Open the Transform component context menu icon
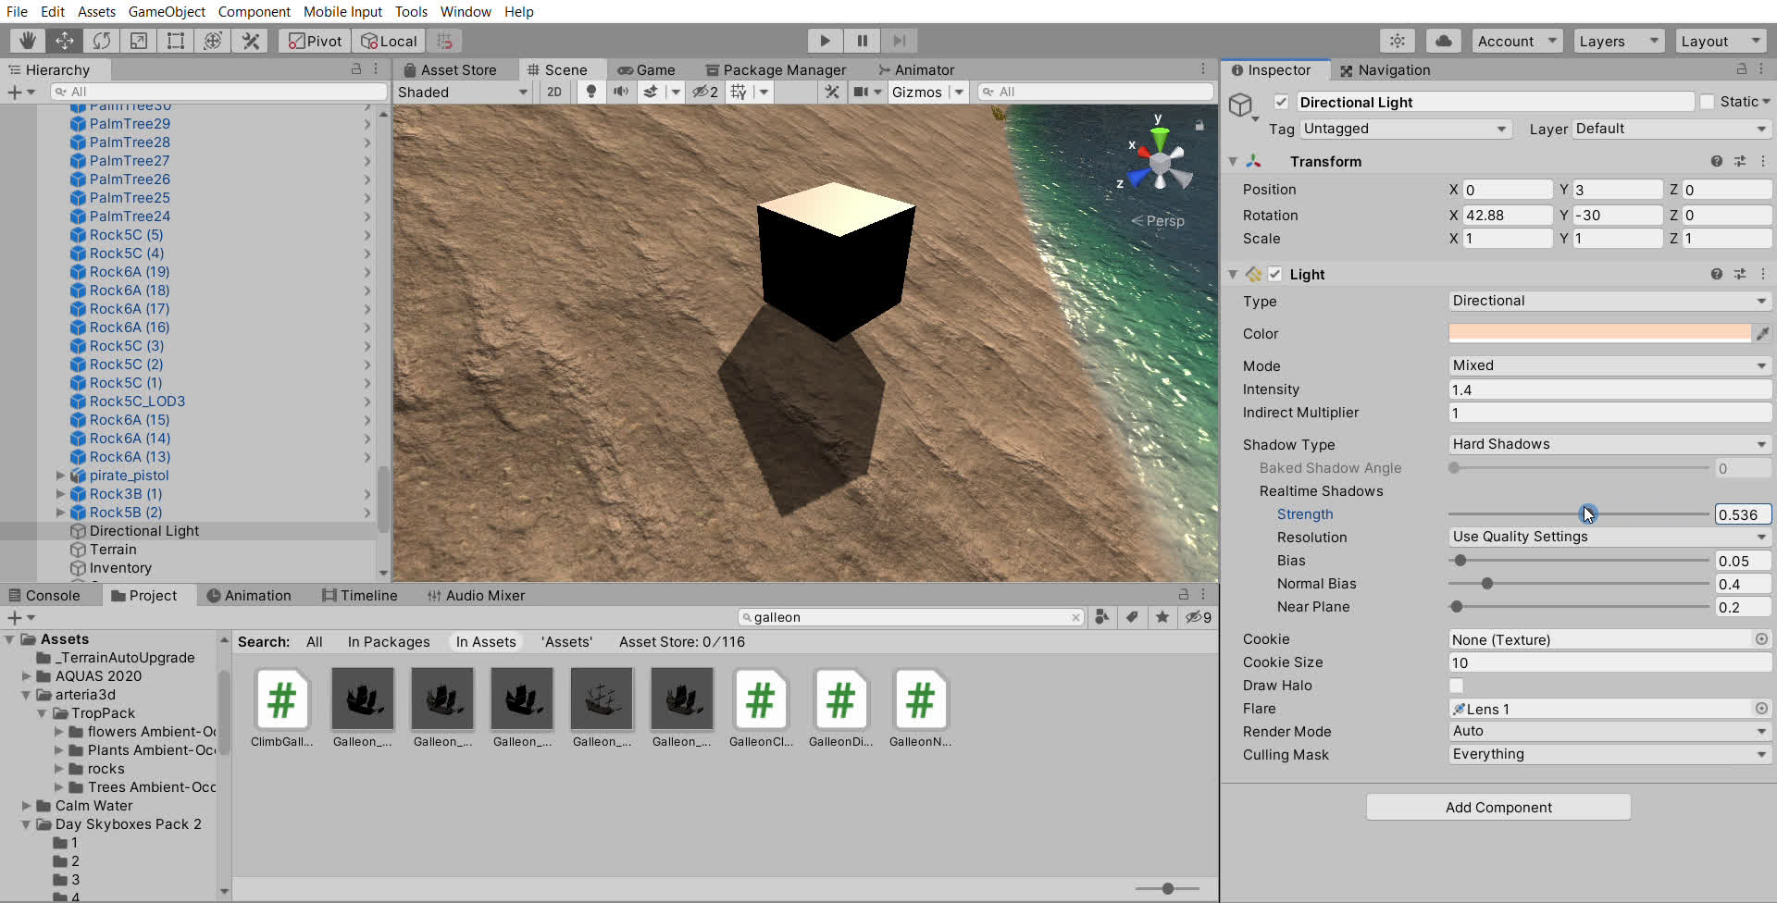 click(1763, 161)
